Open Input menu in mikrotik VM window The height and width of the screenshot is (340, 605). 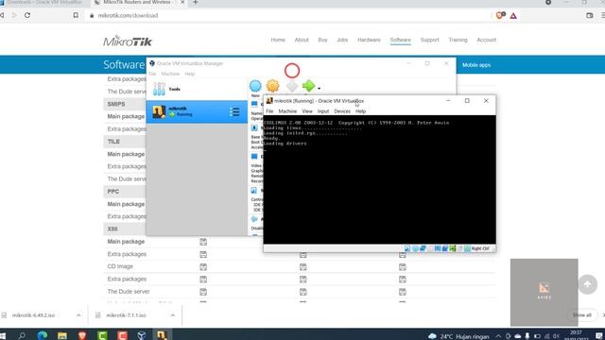(x=323, y=111)
